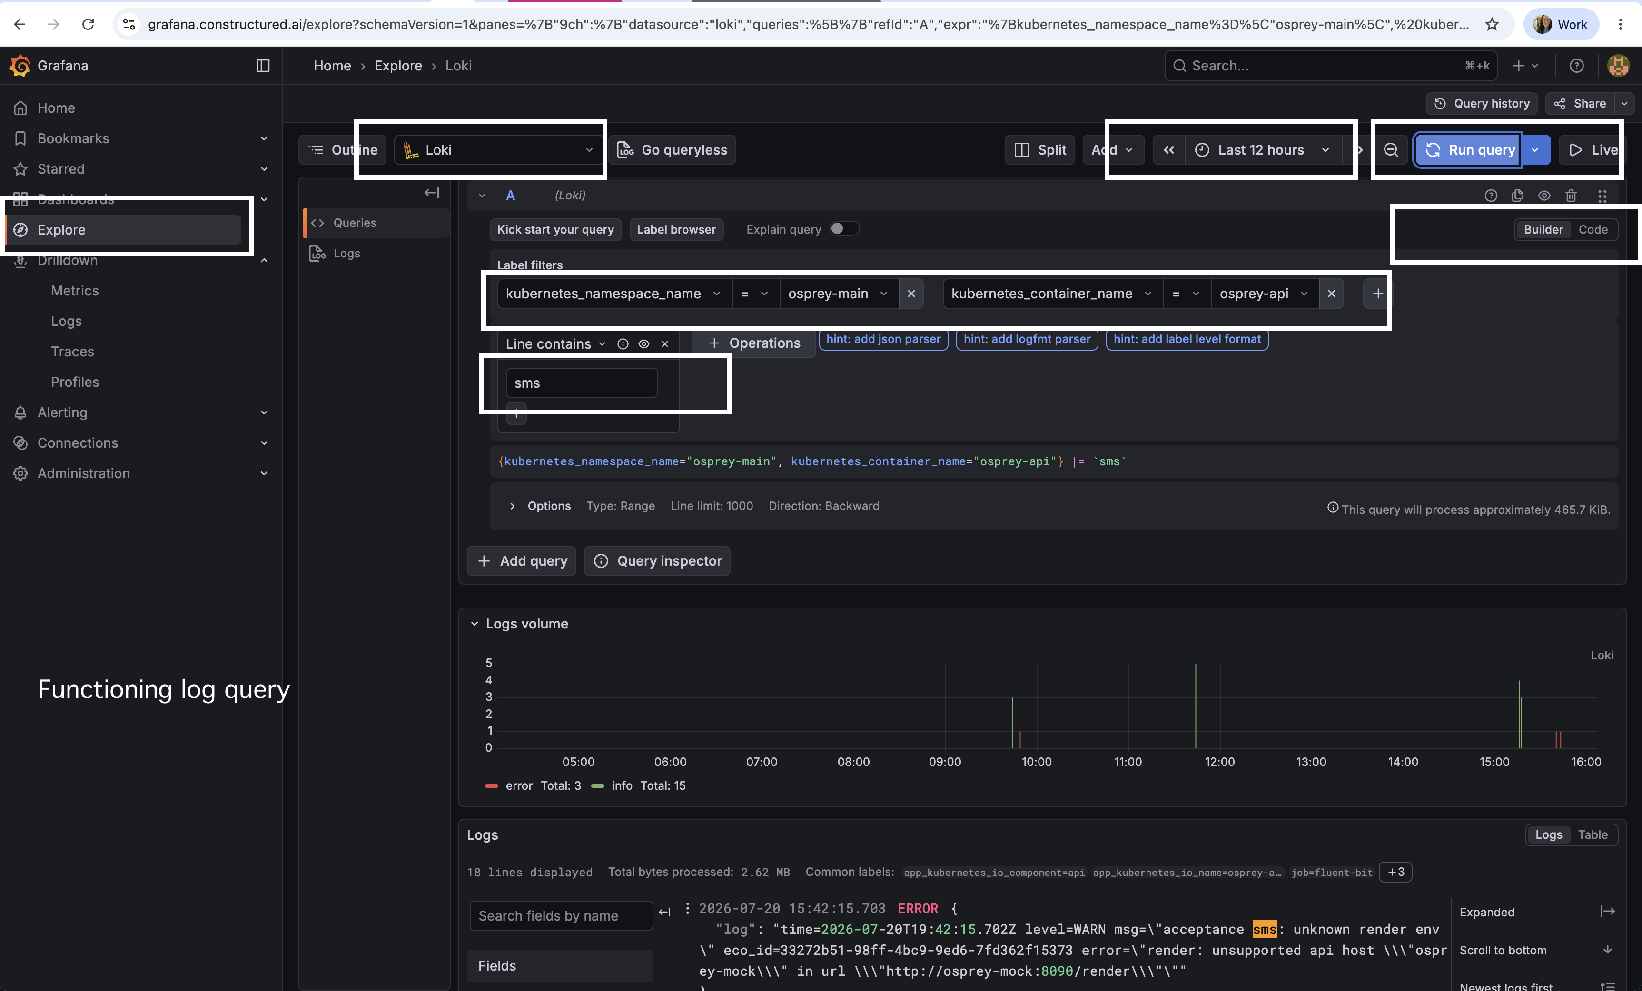Collapse the Expanded log controls arrow
This screenshot has width=1642, height=991.
(x=1607, y=911)
